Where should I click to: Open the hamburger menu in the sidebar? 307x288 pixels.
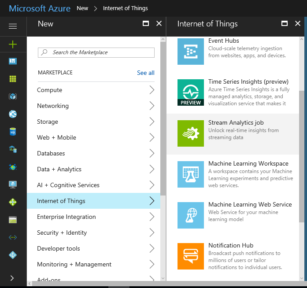13,26
